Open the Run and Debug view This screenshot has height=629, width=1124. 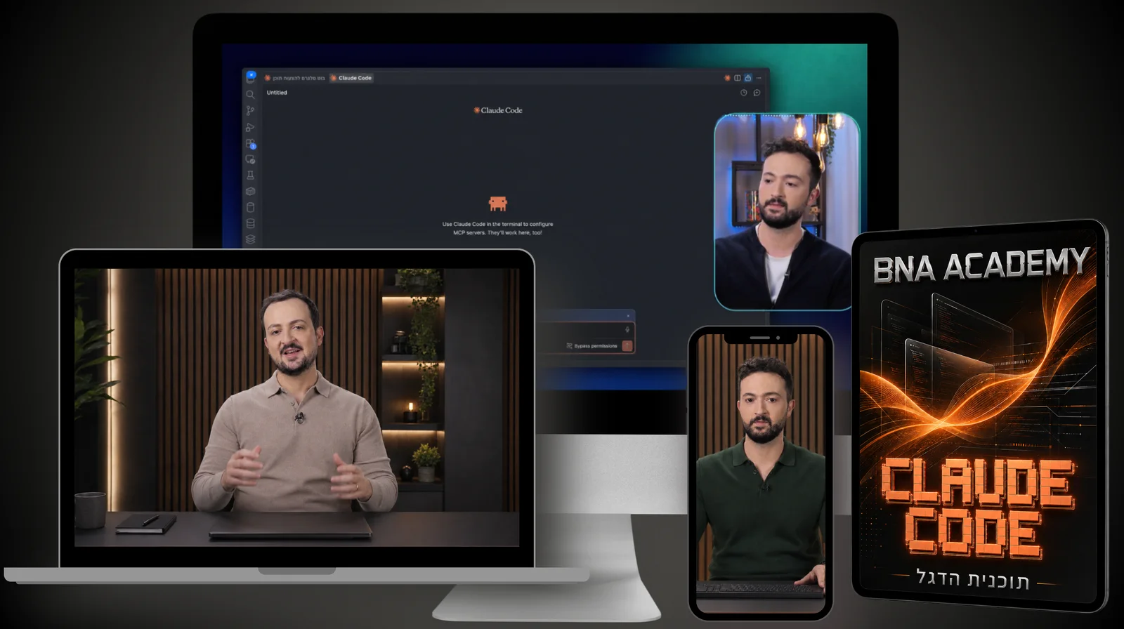point(250,127)
